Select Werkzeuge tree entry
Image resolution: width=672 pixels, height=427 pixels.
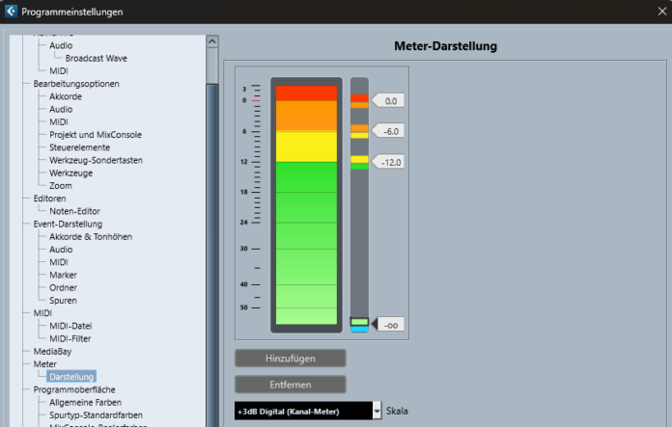click(71, 173)
